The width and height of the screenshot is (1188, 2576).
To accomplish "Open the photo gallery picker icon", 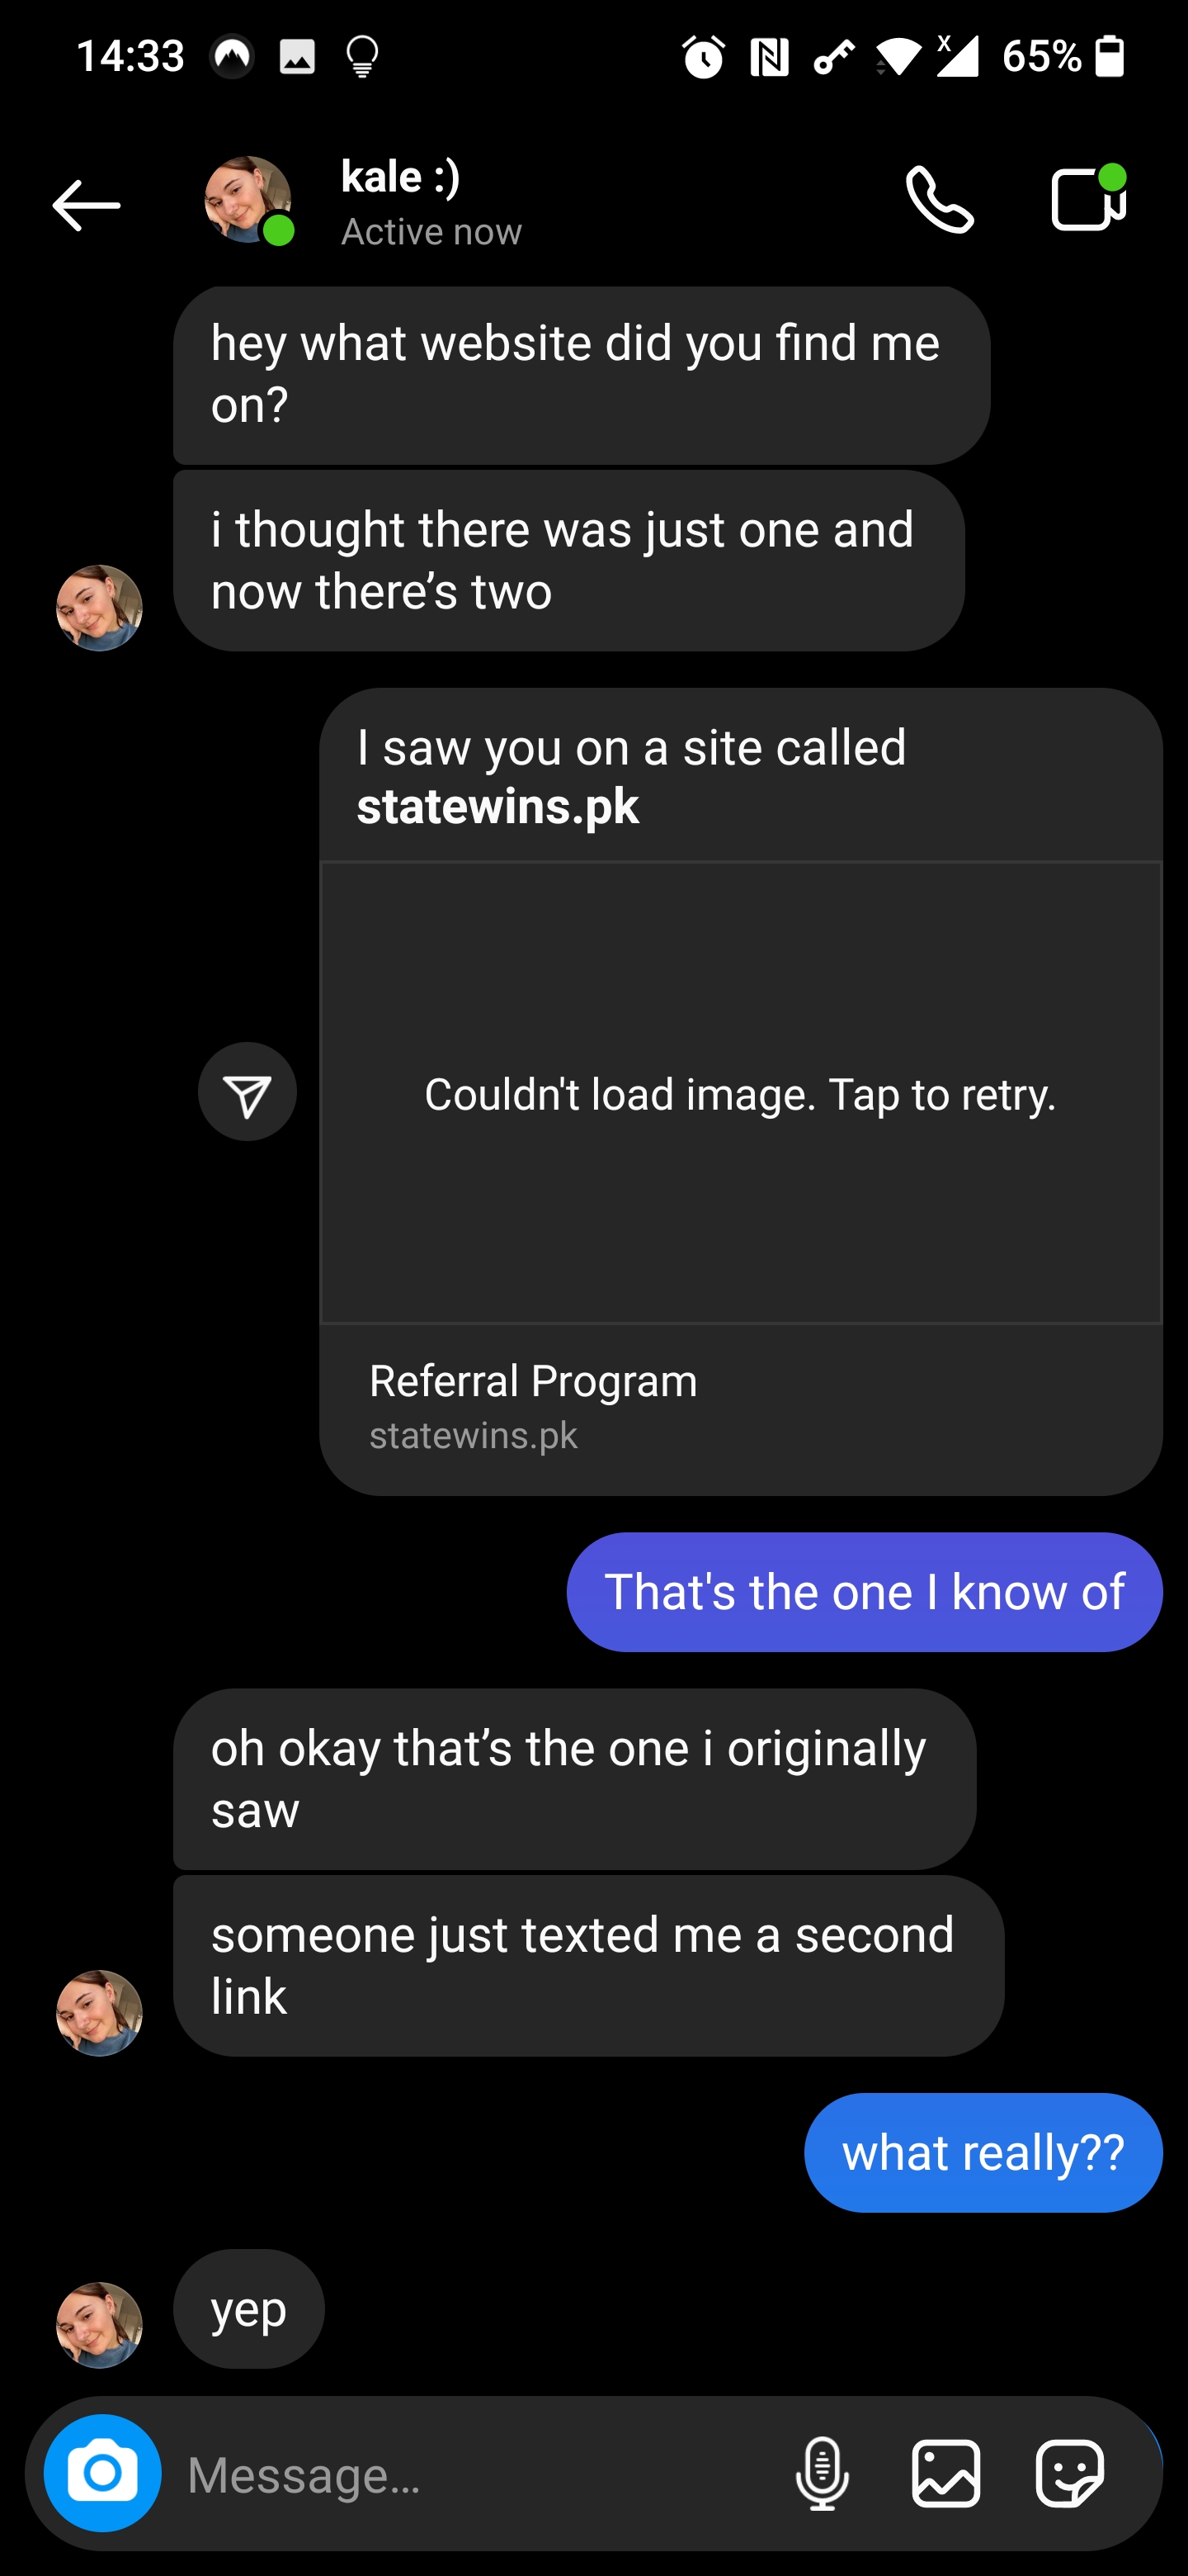I will tap(945, 2474).
